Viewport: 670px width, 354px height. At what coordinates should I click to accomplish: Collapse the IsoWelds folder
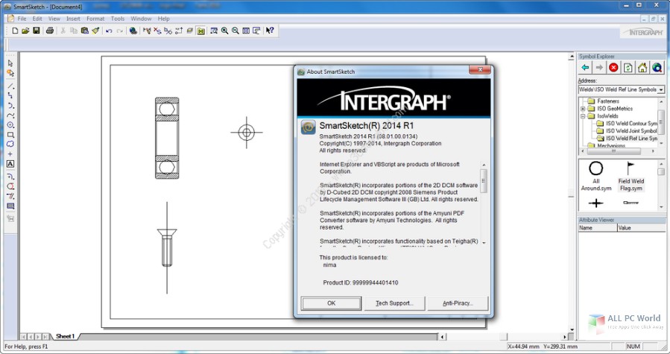tap(583, 116)
